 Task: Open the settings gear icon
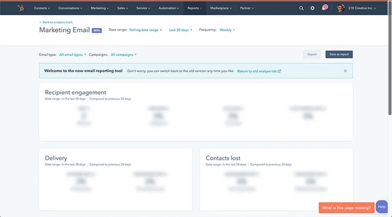312,8
